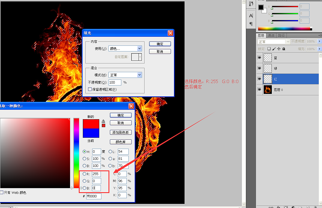Screen dimensions: 322x208
Task: Close the 填充 dialog
Action: tap(170, 33)
